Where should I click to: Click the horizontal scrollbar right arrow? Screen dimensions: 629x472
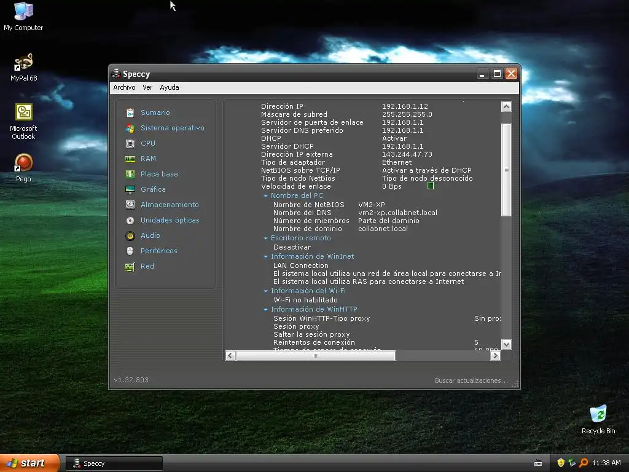click(x=496, y=356)
